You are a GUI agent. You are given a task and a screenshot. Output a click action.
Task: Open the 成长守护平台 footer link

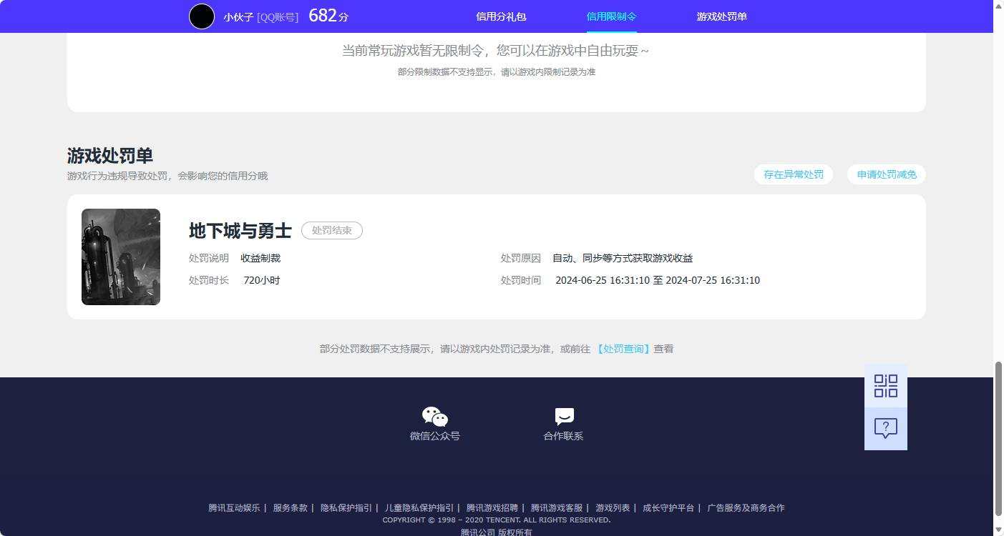point(668,508)
